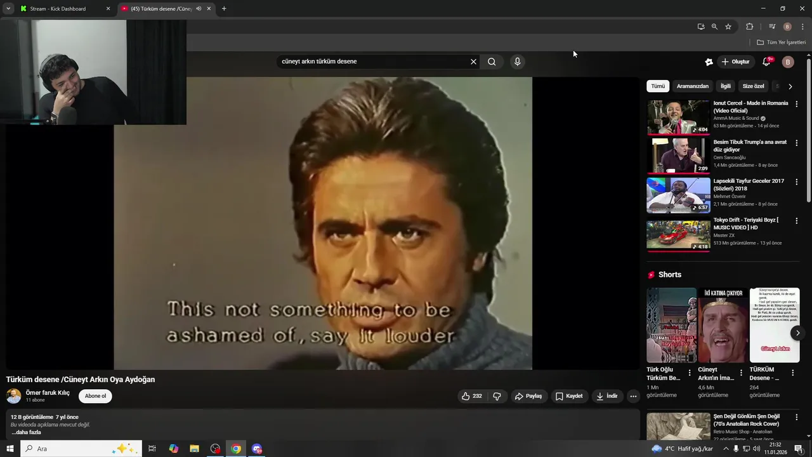Viewport: 812px width, 457px height.
Task: Click İndir download button
Action: coord(606,396)
